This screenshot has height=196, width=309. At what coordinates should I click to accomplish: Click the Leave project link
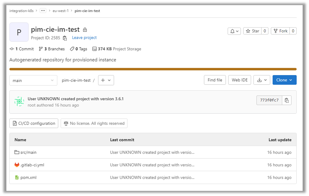click(84, 38)
